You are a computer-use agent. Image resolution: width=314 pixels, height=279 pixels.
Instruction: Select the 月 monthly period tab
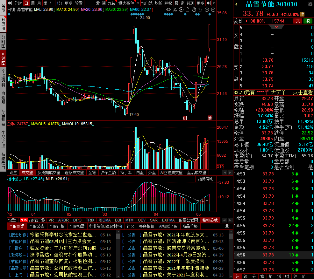(39, 3)
